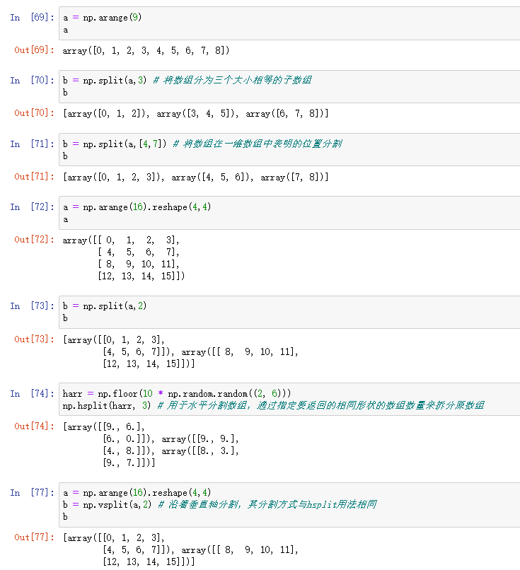Click the Out[74] prompt label
The width and height of the screenshot is (520, 570).
point(34,426)
